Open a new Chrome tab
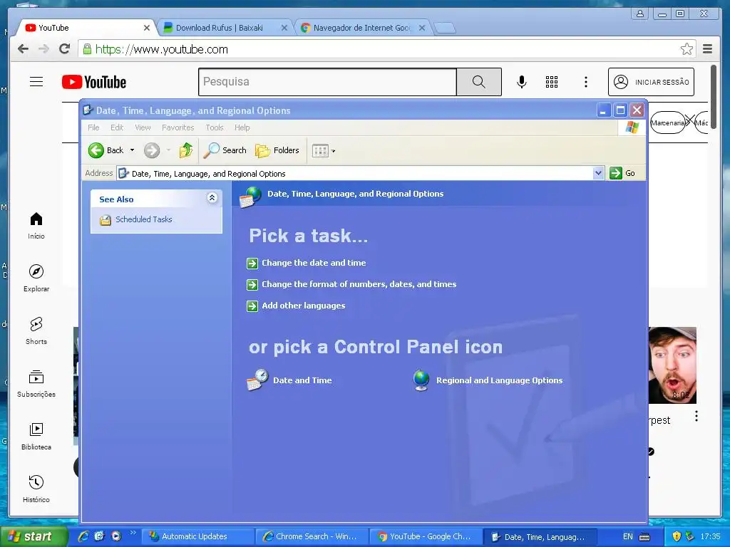The width and height of the screenshot is (730, 547). pos(445,28)
